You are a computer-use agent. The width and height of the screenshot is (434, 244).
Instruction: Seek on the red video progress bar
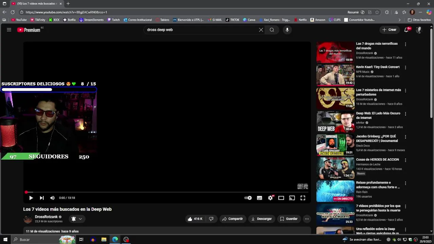167,192
